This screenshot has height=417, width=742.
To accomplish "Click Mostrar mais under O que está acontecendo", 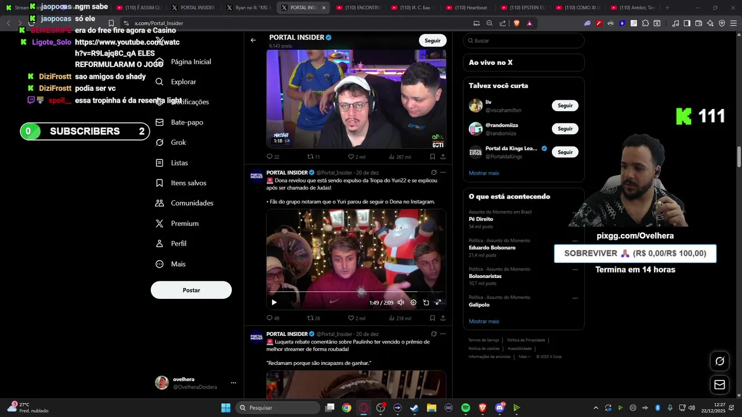I will [x=483, y=321].
